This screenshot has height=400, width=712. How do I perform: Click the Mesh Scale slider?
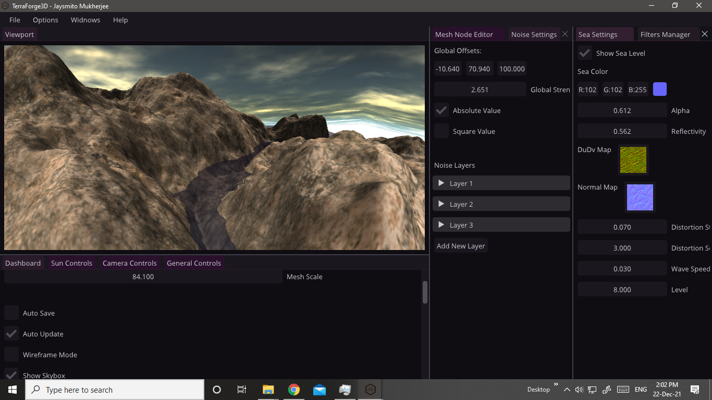[x=143, y=276]
